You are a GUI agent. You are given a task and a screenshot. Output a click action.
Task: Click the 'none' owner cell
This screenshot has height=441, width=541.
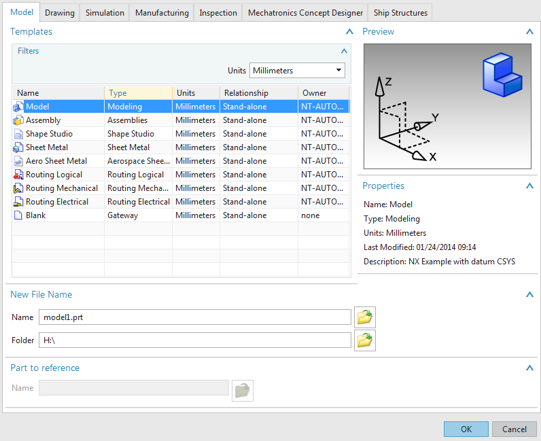click(x=324, y=215)
